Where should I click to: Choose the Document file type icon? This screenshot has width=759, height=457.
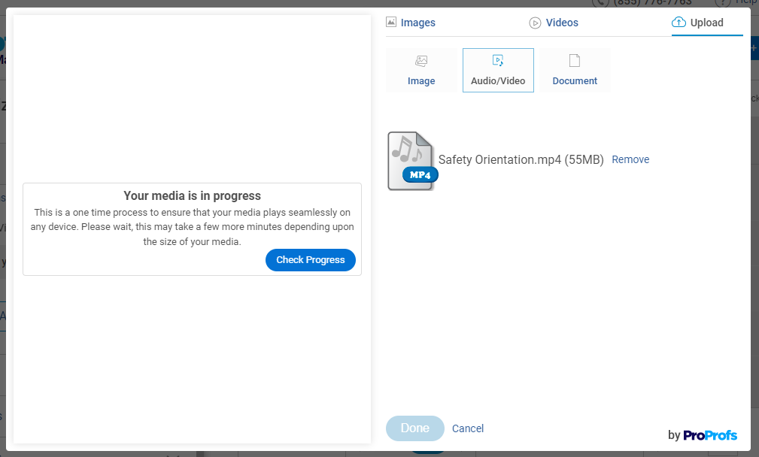575,61
